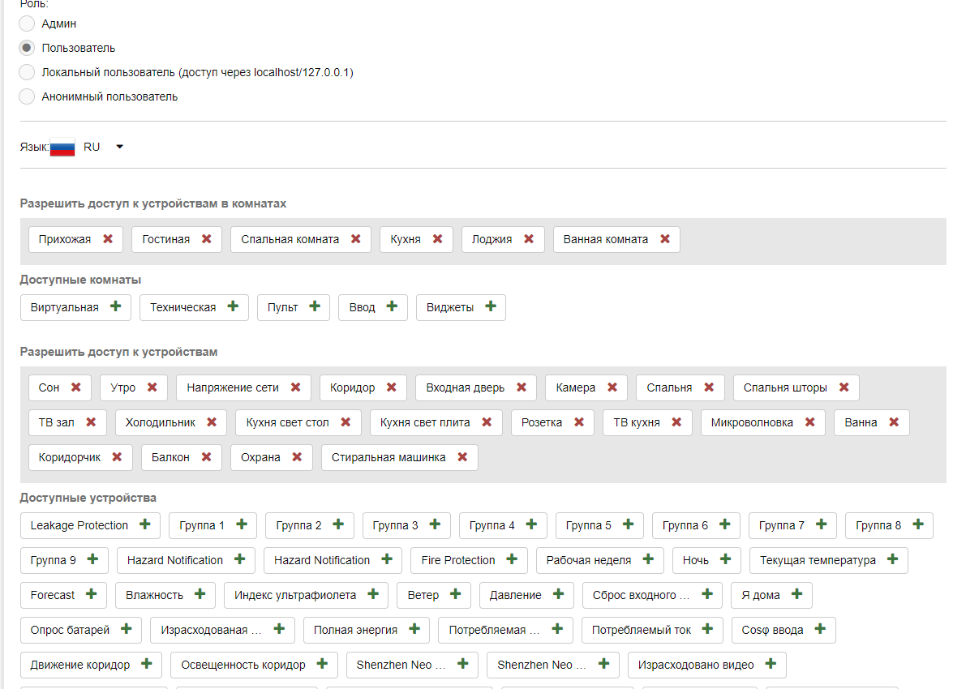953x689 pixels.
Task: Remove Ванная комната from allowed rooms
Action: pos(665,239)
